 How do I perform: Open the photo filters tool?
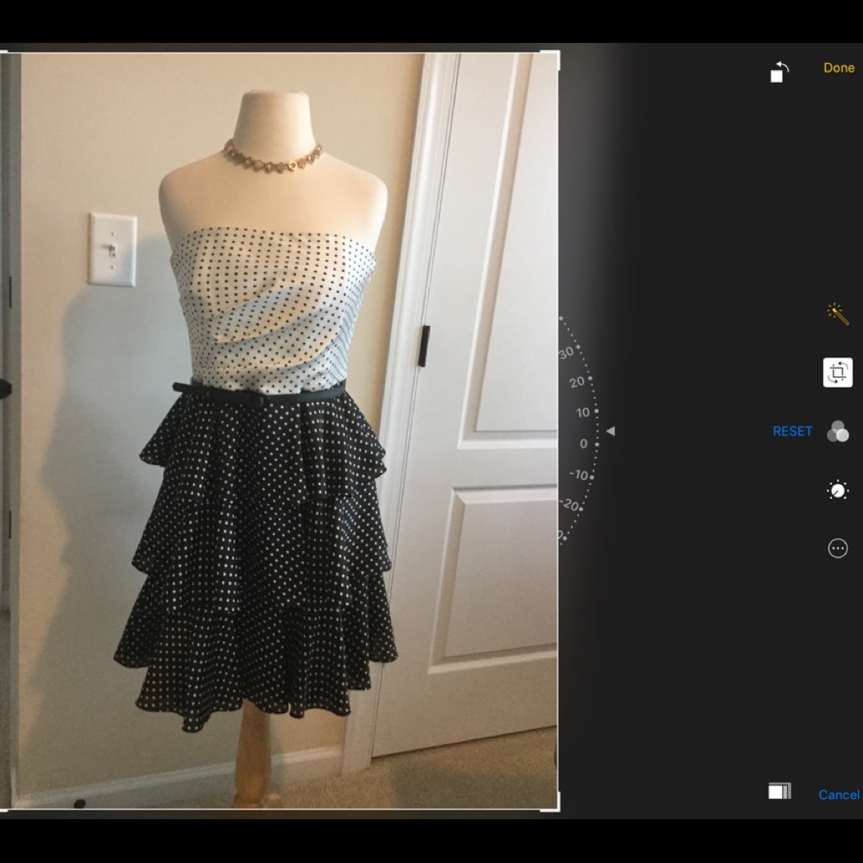click(x=837, y=431)
